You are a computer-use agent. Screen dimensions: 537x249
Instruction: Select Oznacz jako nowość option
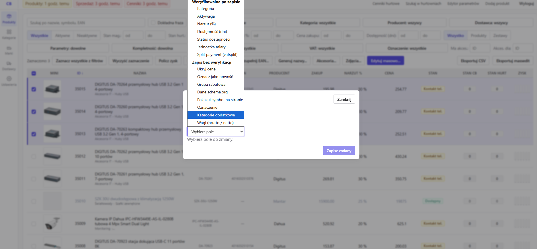point(216,77)
